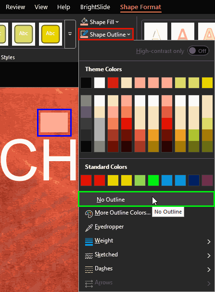Expand the Weight submenu arrow
Image resolution: width=215 pixels, height=292 pixels.
click(x=209, y=241)
